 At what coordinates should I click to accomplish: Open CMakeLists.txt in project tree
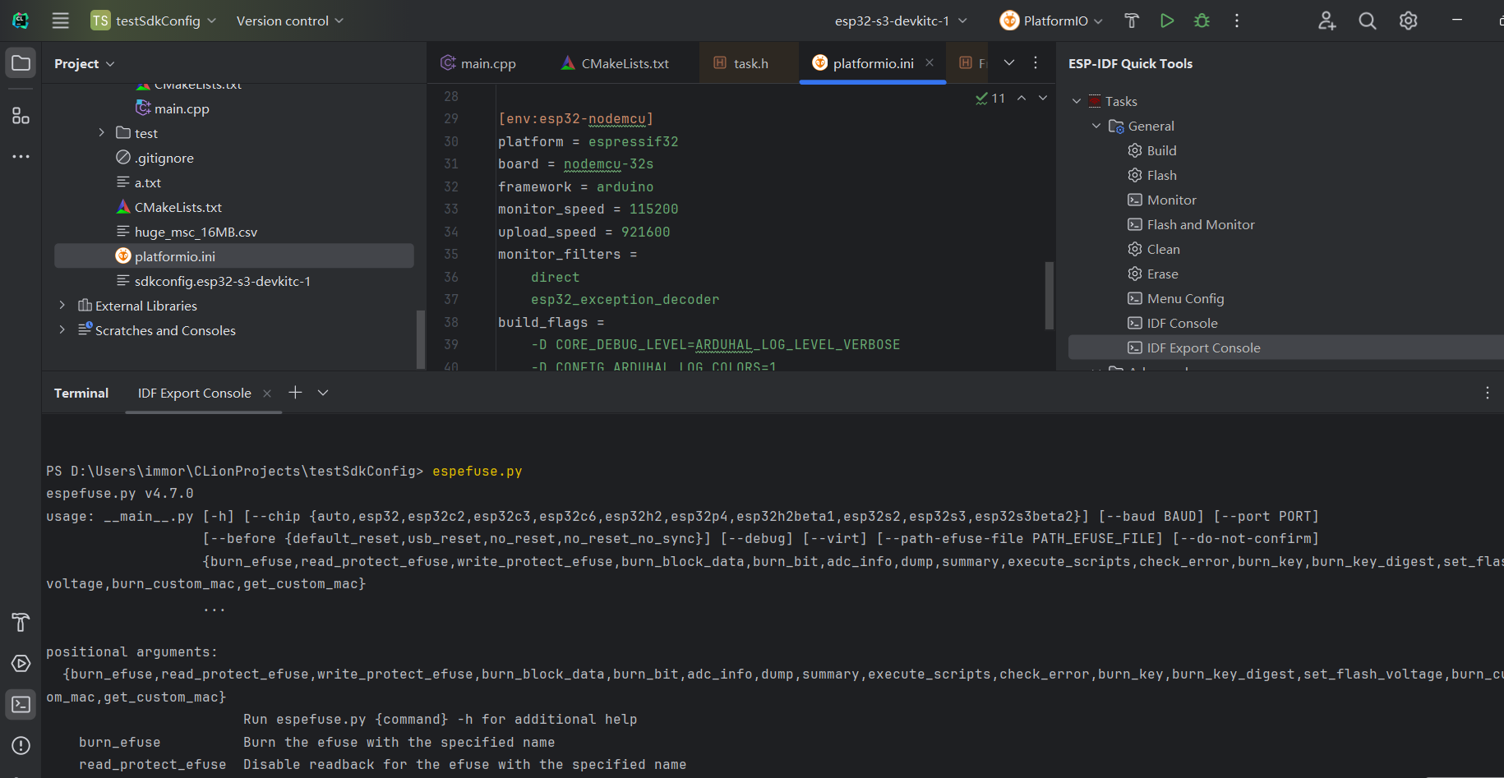[x=168, y=207]
